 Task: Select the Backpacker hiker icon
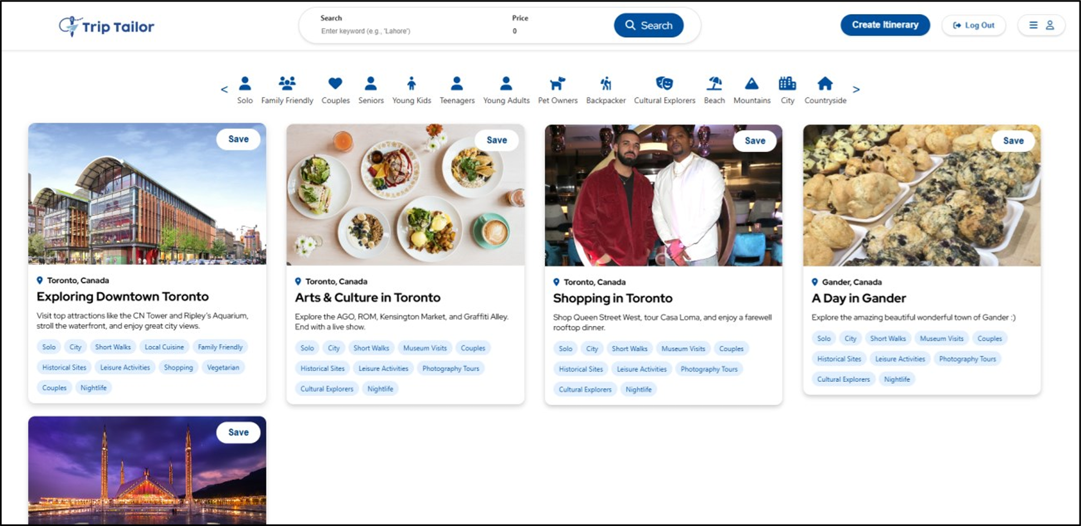click(606, 83)
